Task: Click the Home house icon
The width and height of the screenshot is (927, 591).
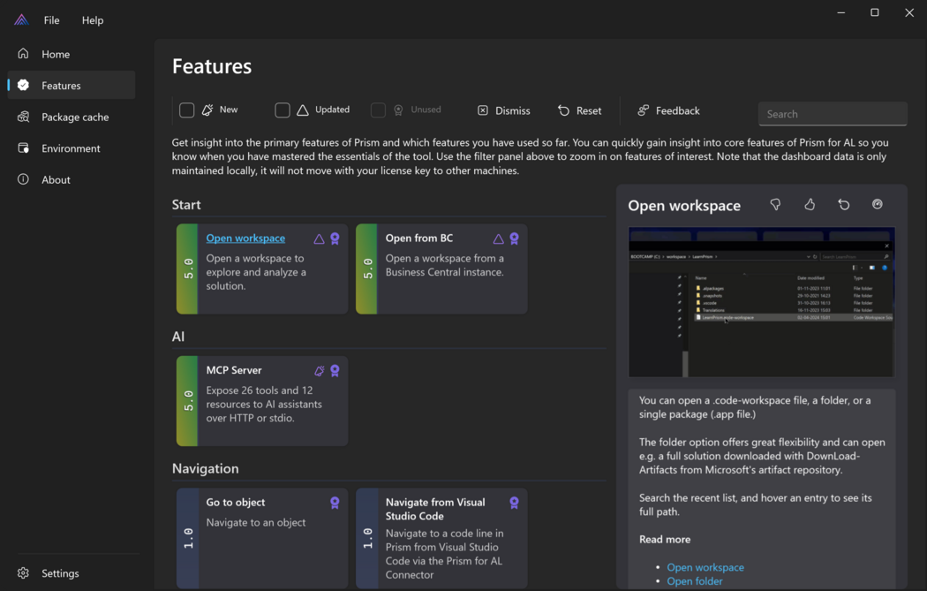Action: [23, 53]
